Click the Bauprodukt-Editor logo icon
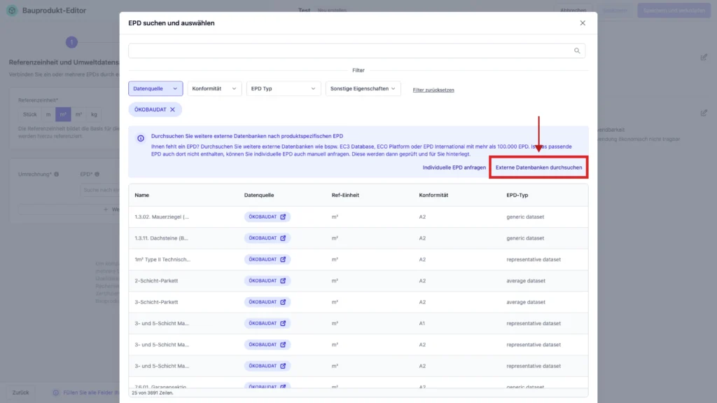717x403 pixels. [x=13, y=10]
